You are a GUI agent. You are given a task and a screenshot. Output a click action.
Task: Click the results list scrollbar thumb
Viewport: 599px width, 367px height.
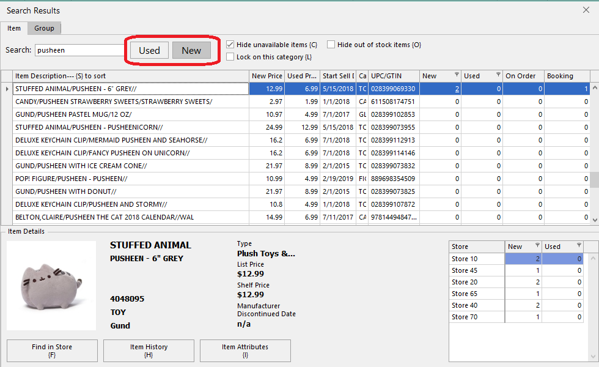[594, 180]
